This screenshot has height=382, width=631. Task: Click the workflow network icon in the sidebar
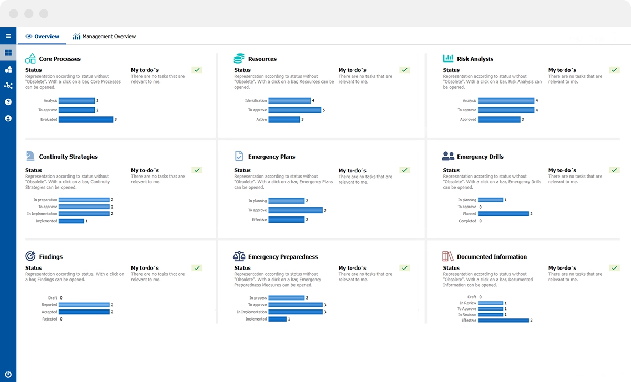(7, 85)
